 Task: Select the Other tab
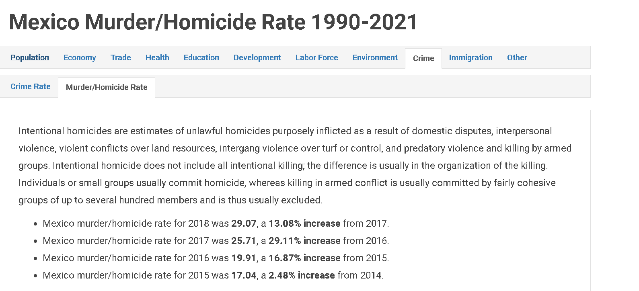[x=517, y=57]
